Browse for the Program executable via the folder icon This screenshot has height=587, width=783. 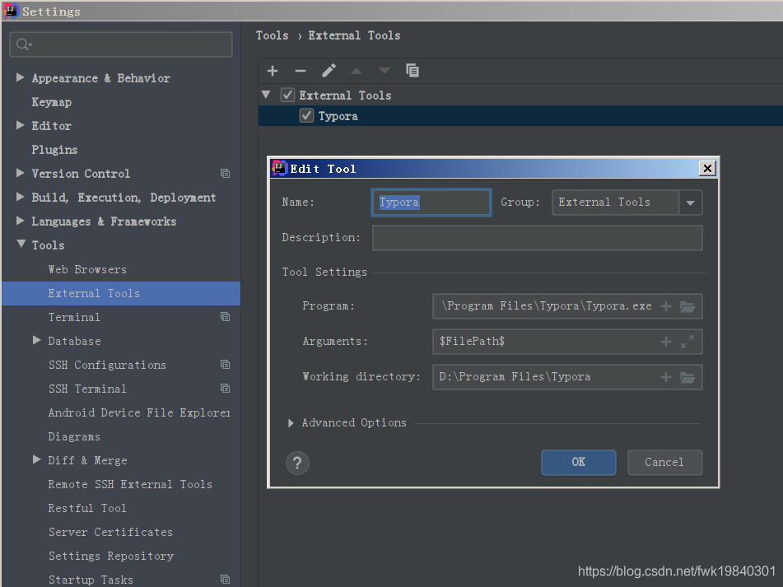pyautogui.click(x=689, y=305)
